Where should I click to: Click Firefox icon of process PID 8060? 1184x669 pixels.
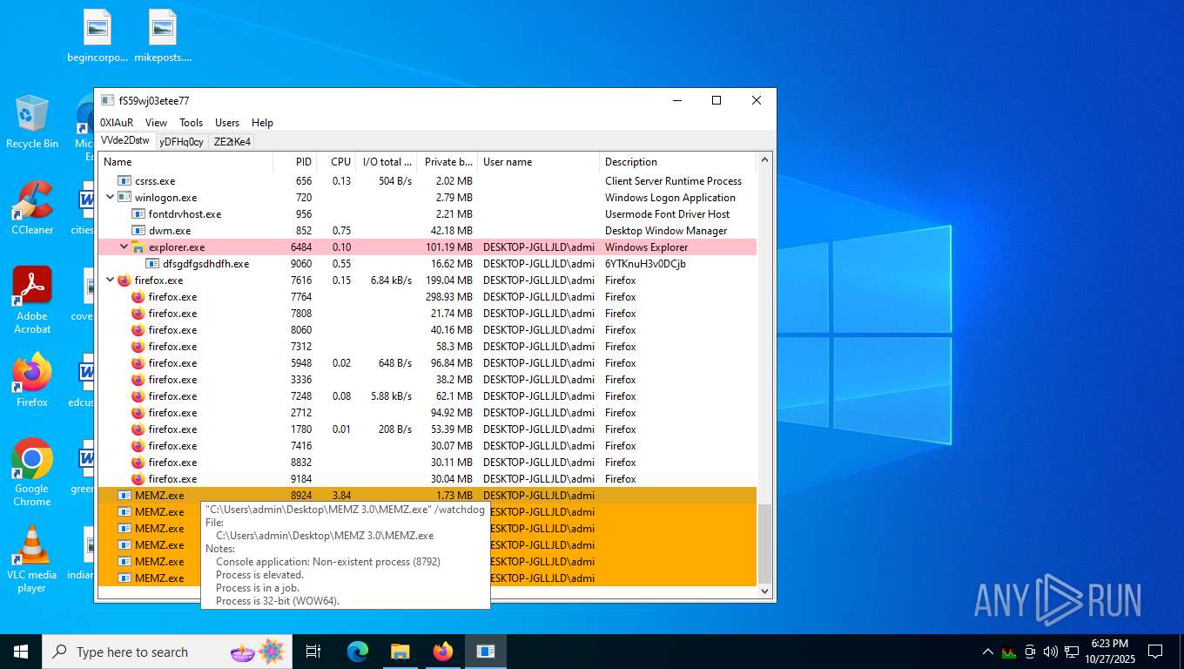(138, 330)
